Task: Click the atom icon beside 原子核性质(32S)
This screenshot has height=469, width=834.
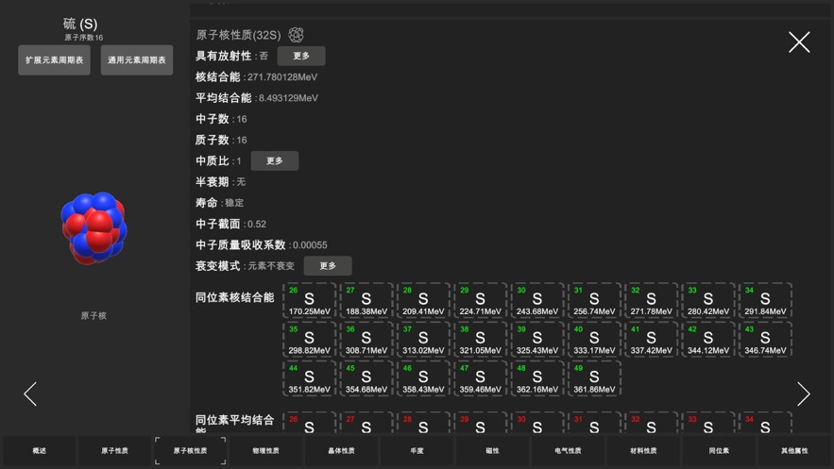Action: (296, 35)
